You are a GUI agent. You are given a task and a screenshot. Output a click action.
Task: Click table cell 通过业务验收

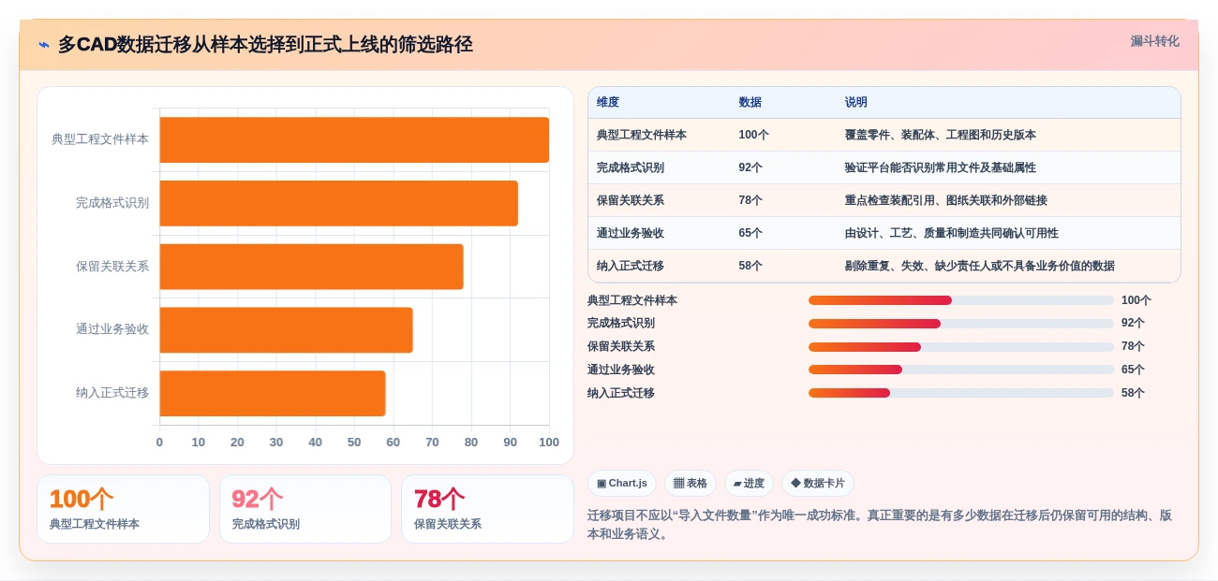tap(631, 233)
